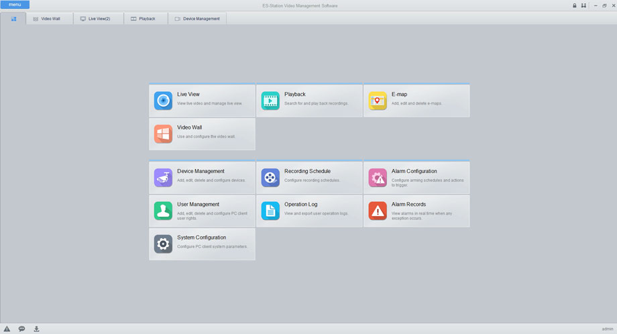The width and height of the screenshot is (617, 334).
Task: Expand the blue menu button
Action: tap(15, 5)
